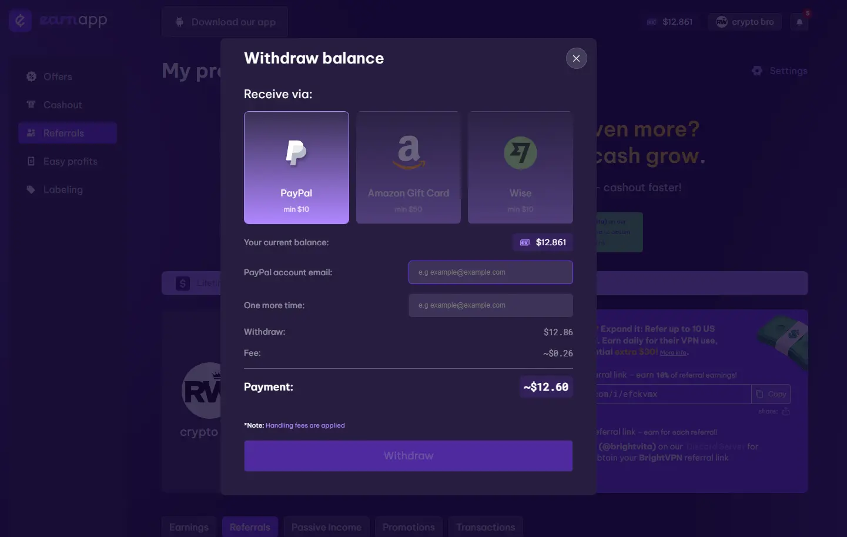Click the current balance $12.861 badge
The image size is (847, 537).
(543, 242)
